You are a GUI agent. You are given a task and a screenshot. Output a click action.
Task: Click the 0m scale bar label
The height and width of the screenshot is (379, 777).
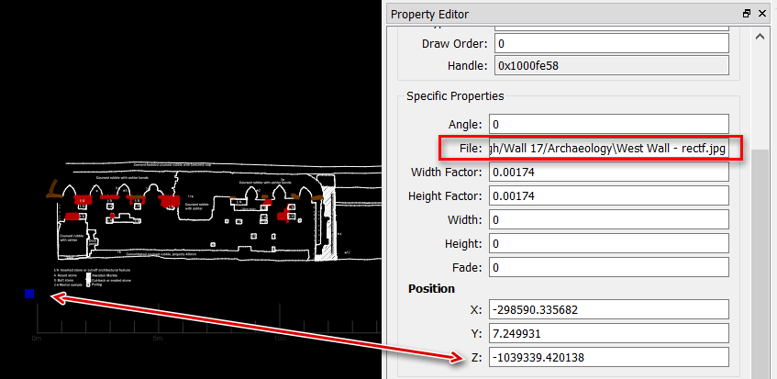36,339
